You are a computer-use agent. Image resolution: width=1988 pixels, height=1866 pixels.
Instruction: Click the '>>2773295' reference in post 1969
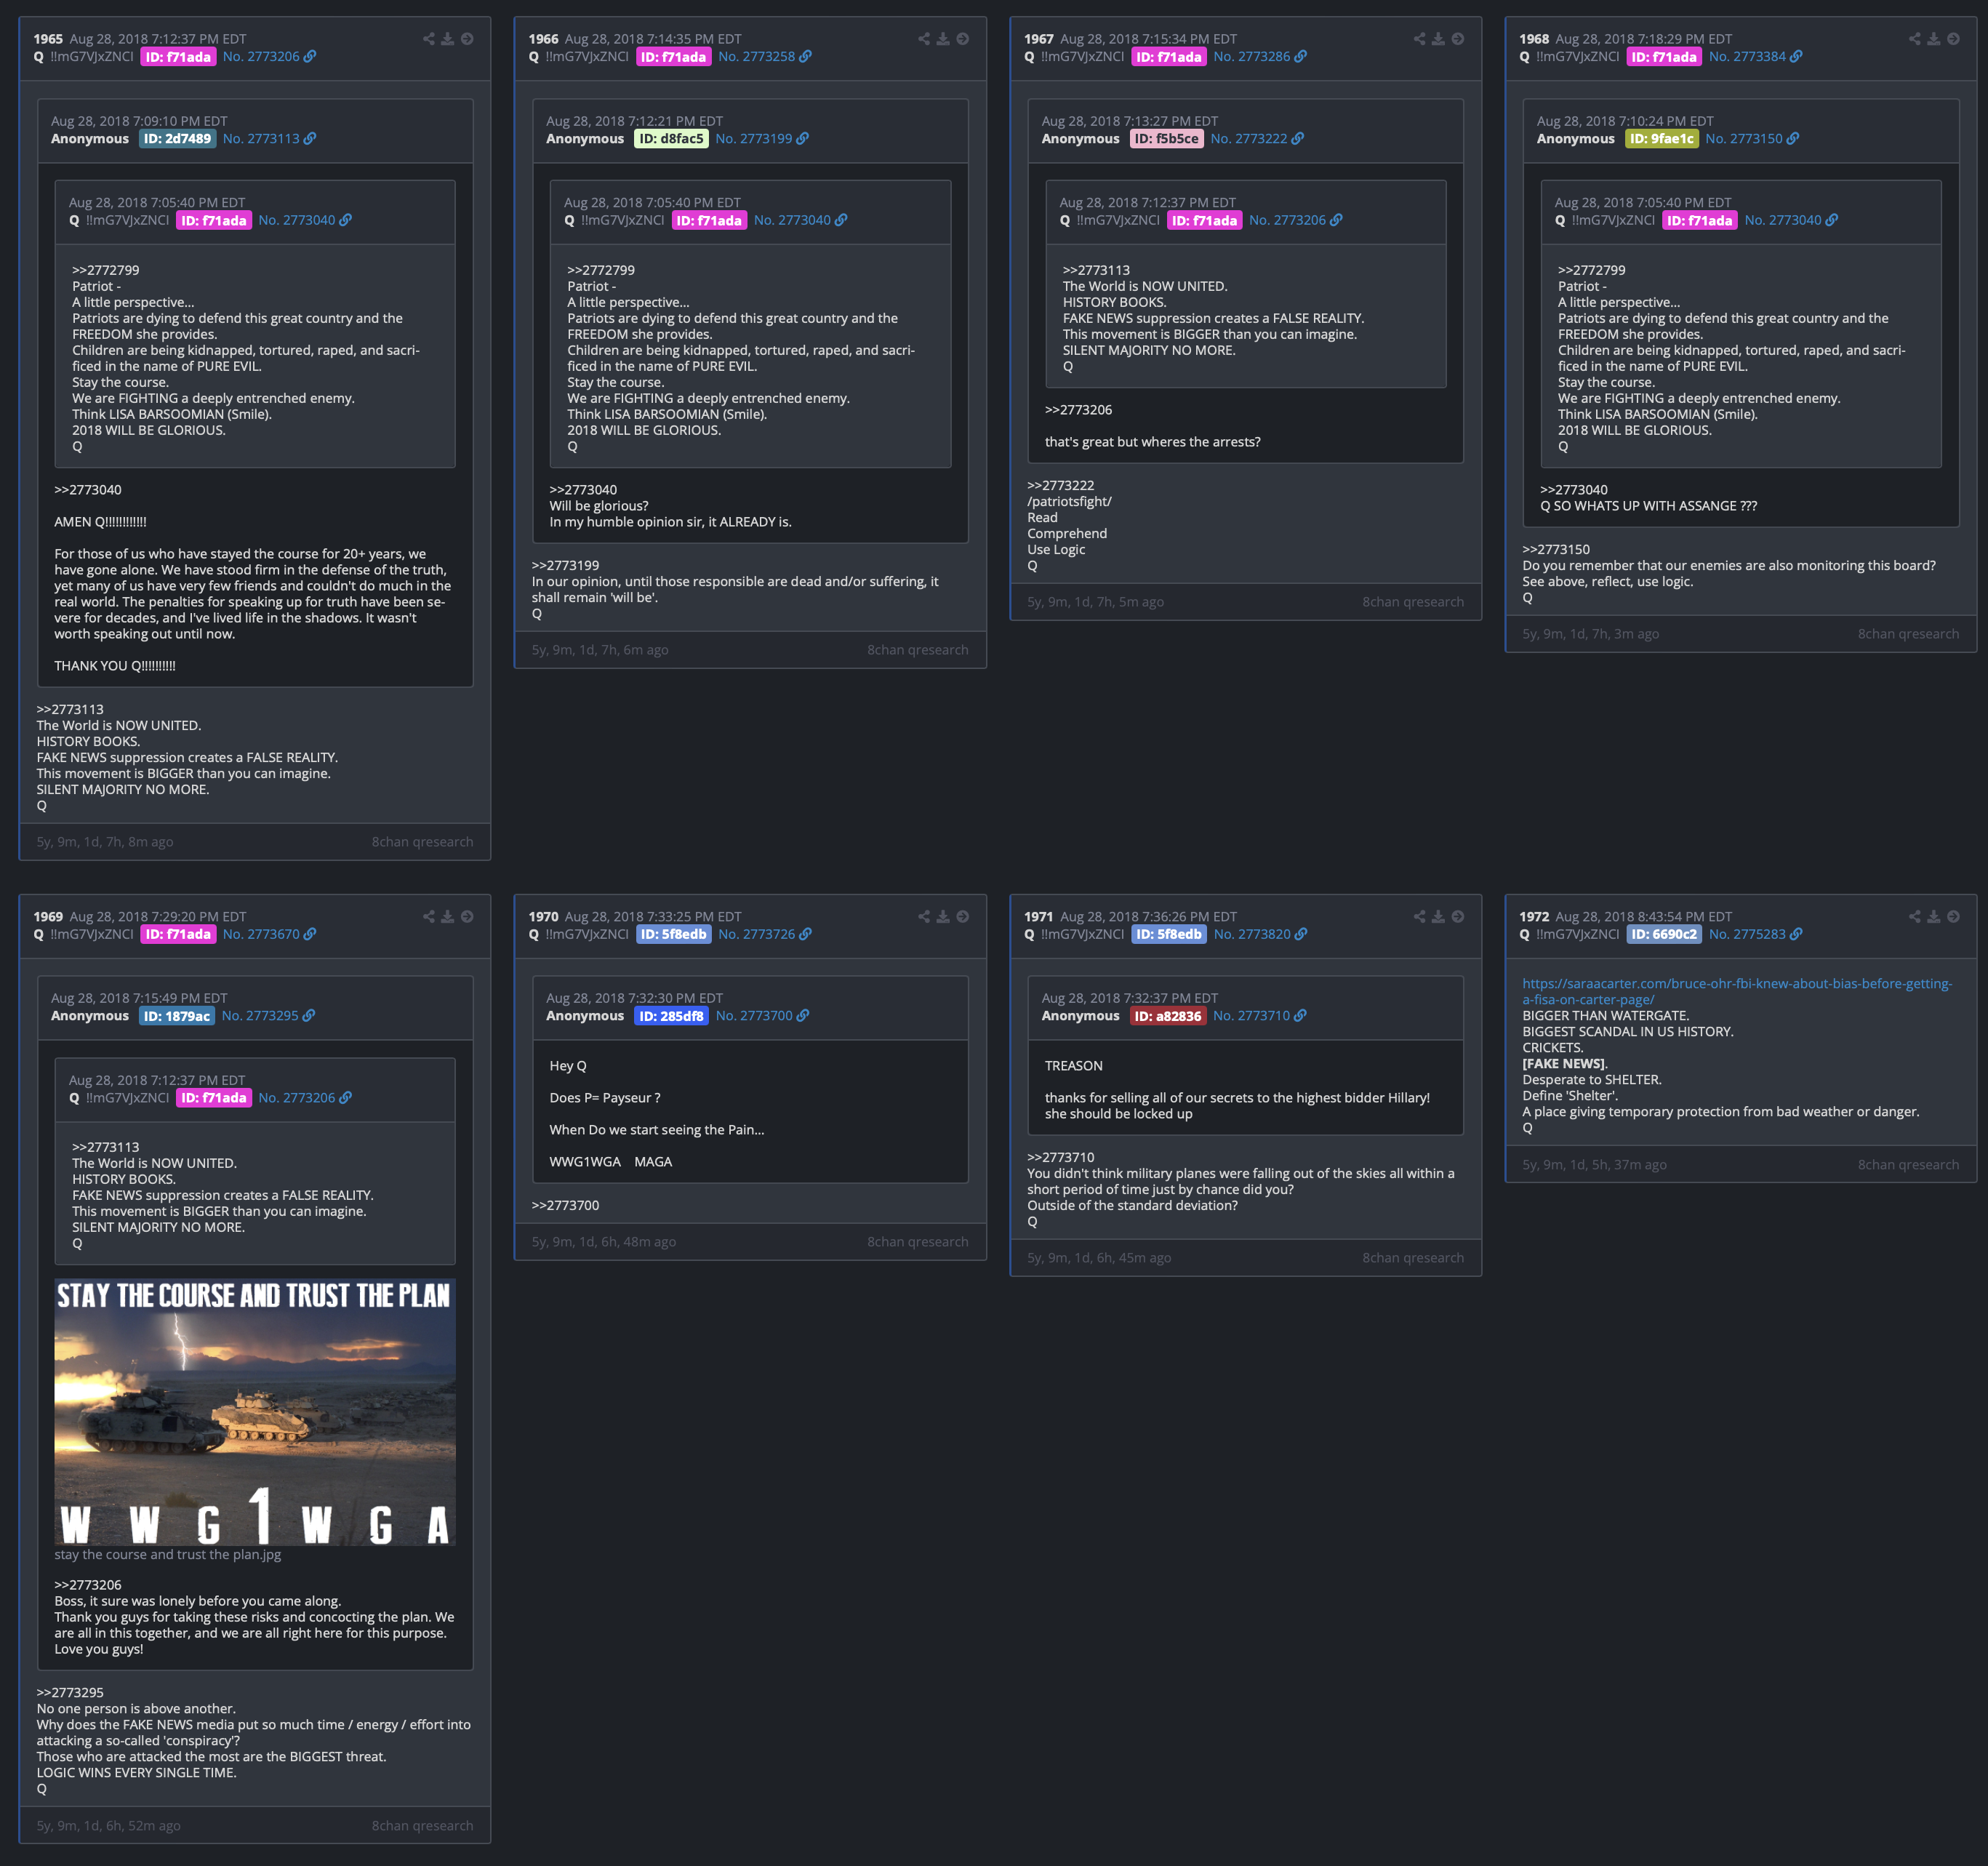(70, 1693)
